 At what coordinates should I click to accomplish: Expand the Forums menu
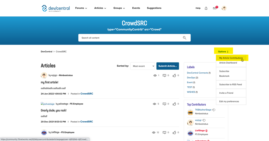(x=81, y=8)
